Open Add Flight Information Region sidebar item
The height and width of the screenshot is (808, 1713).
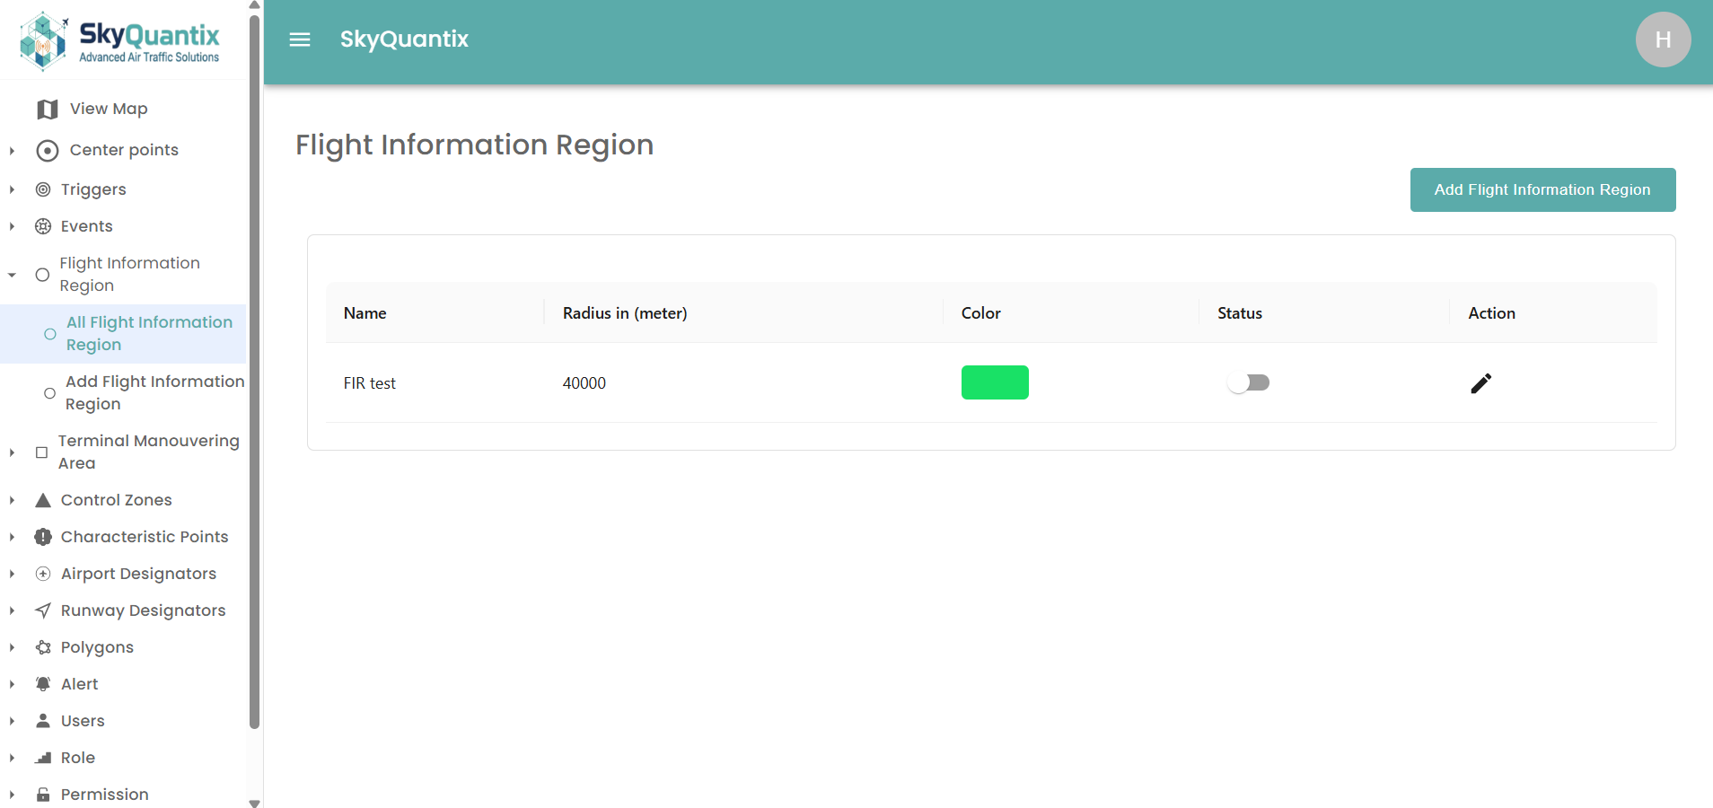(x=154, y=392)
